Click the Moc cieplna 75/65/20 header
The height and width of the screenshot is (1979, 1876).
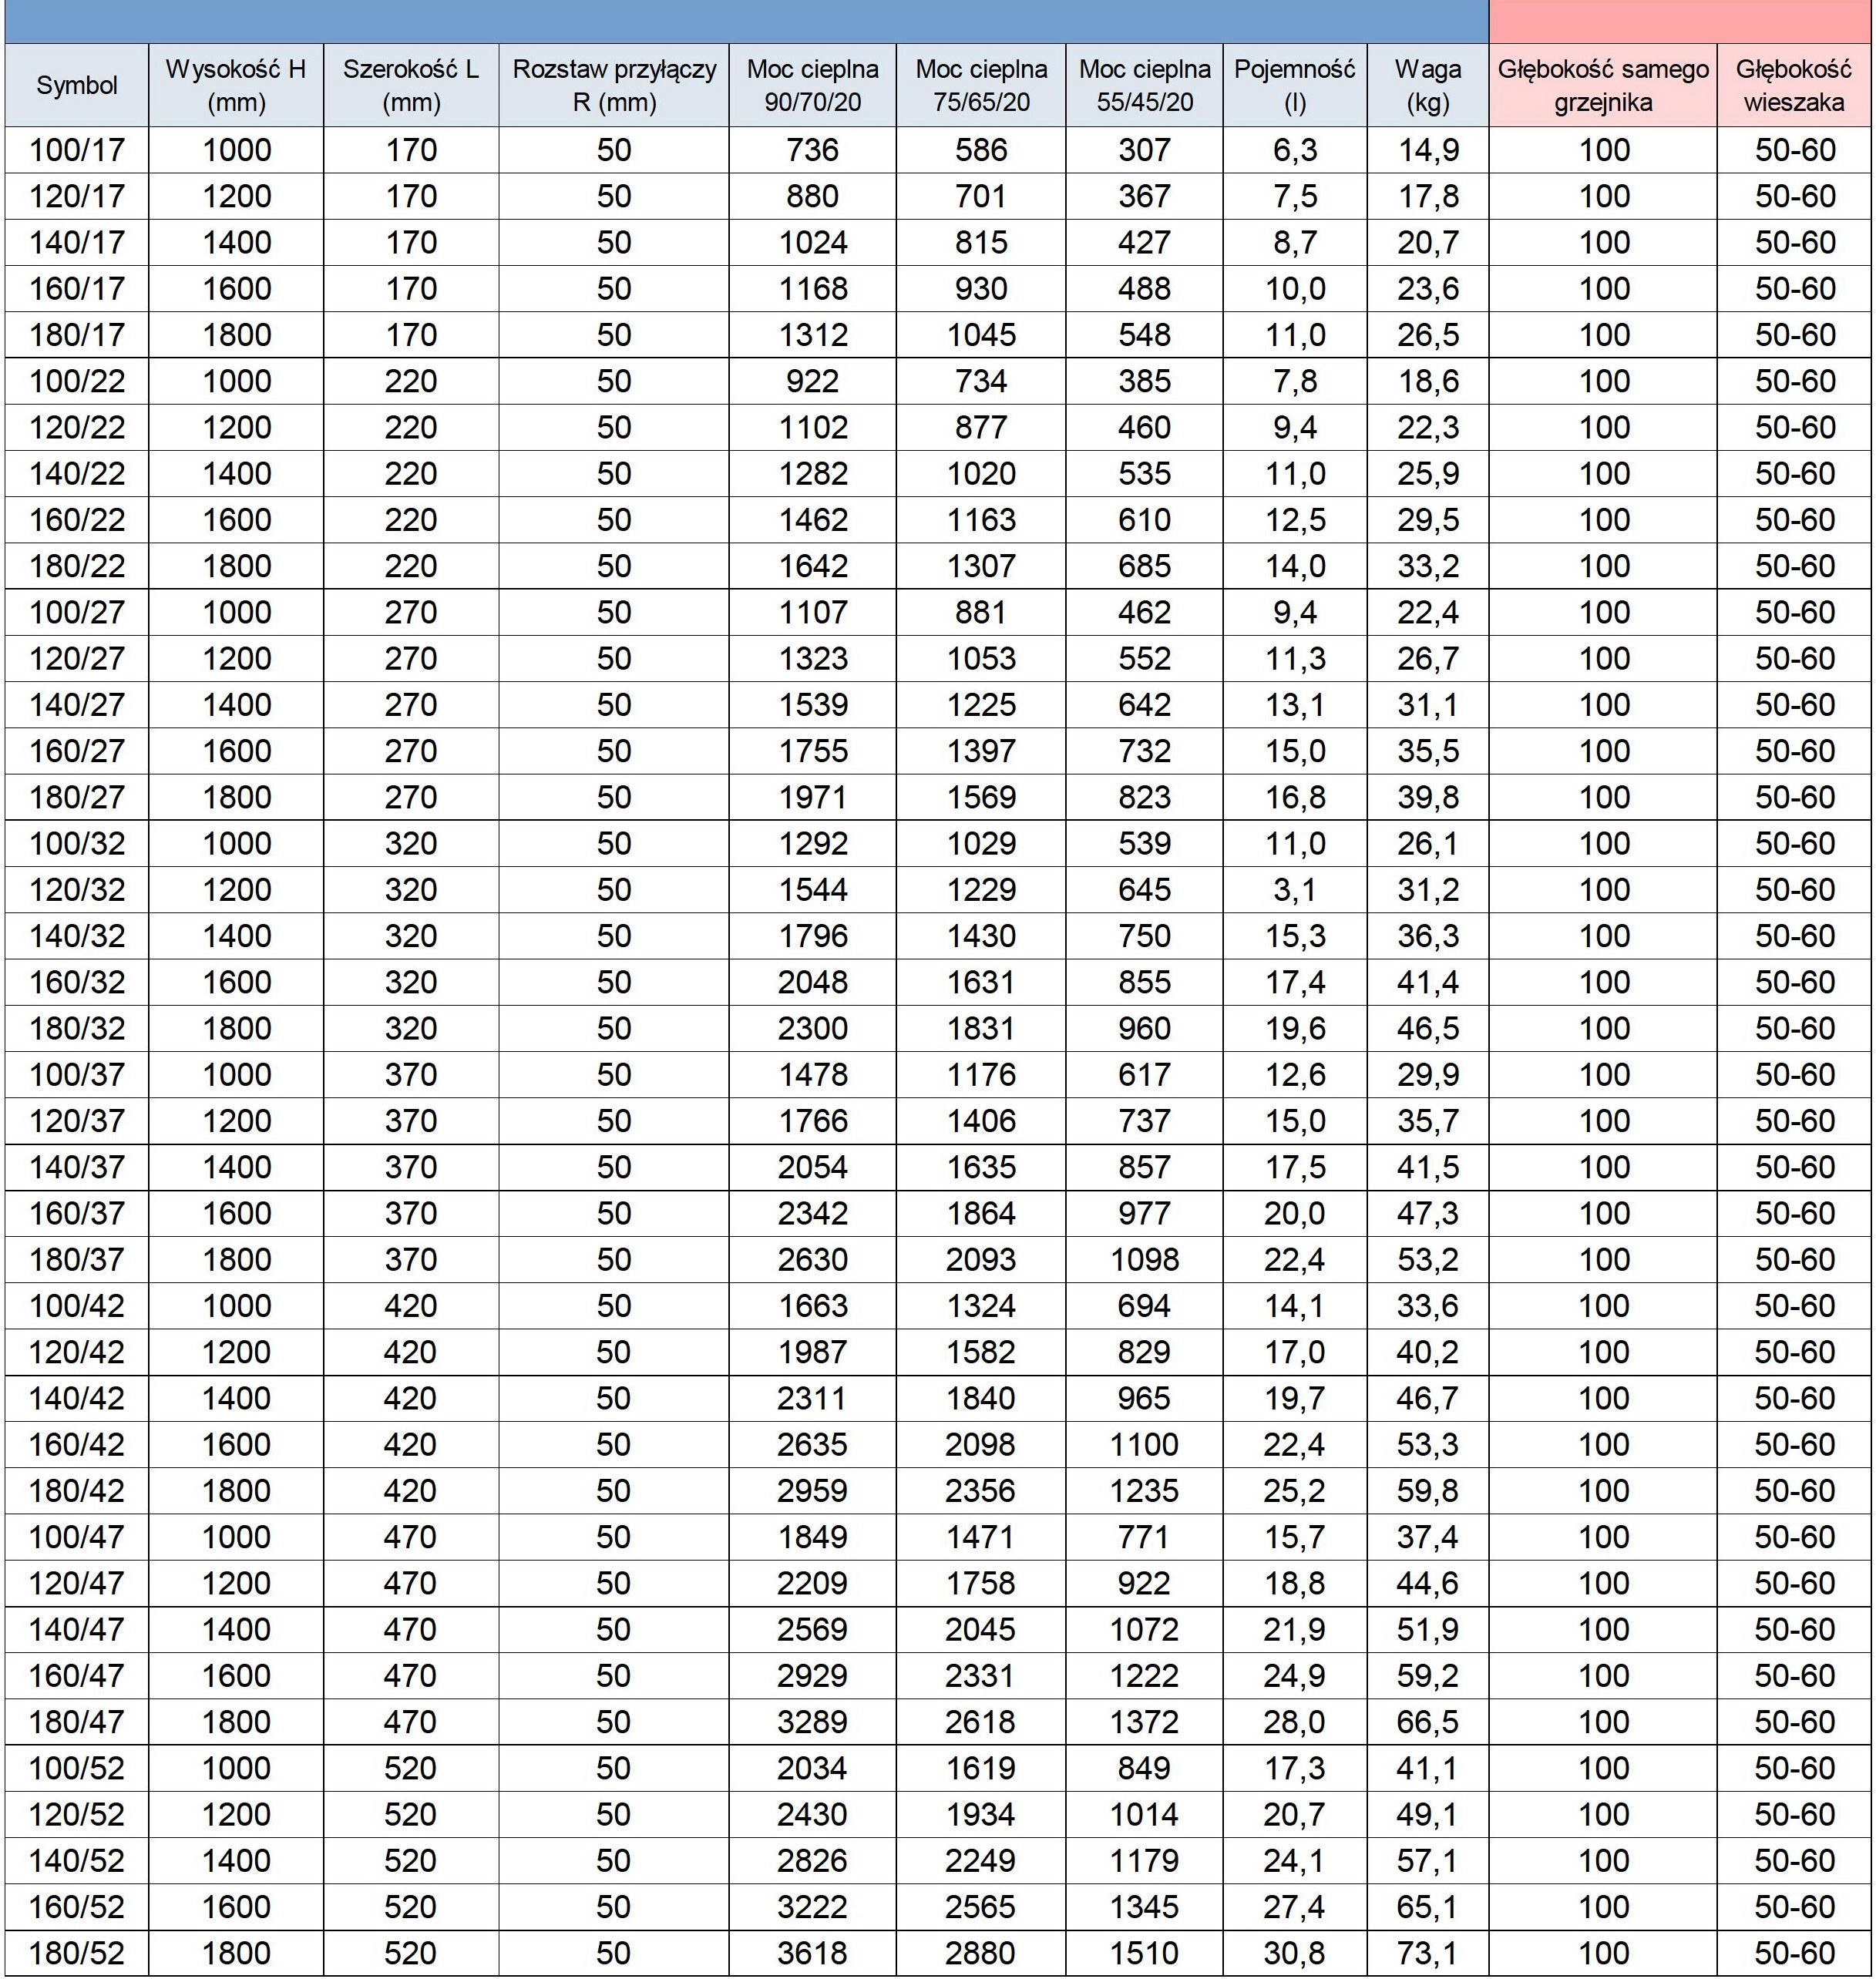click(981, 86)
